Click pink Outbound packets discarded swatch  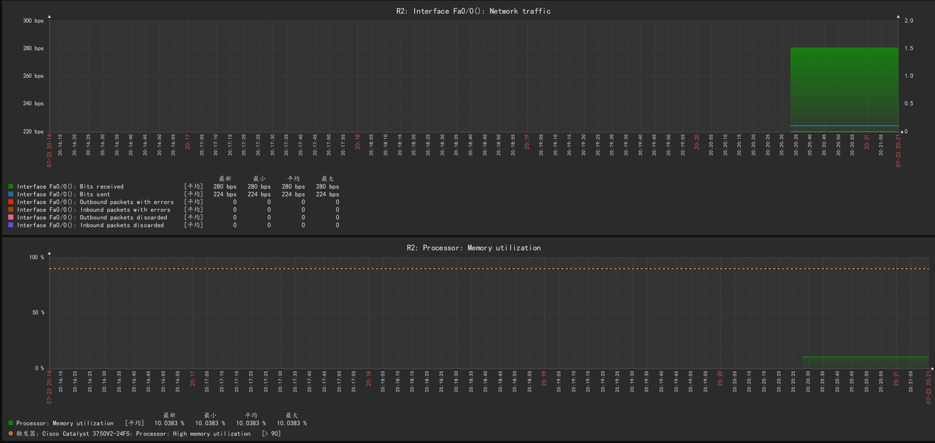[x=10, y=217]
